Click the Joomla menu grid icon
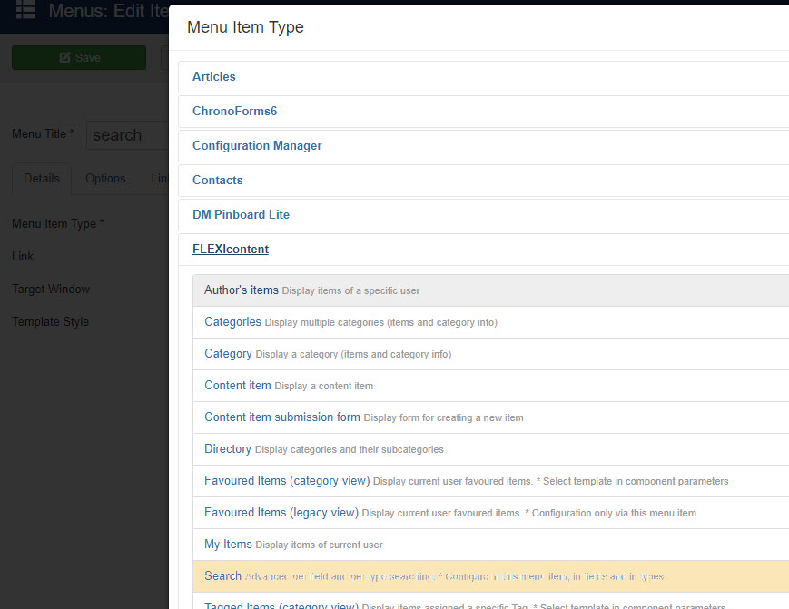789x609 pixels. 25,9
